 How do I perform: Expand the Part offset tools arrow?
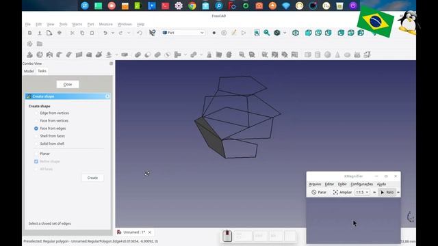pos(116,55)
